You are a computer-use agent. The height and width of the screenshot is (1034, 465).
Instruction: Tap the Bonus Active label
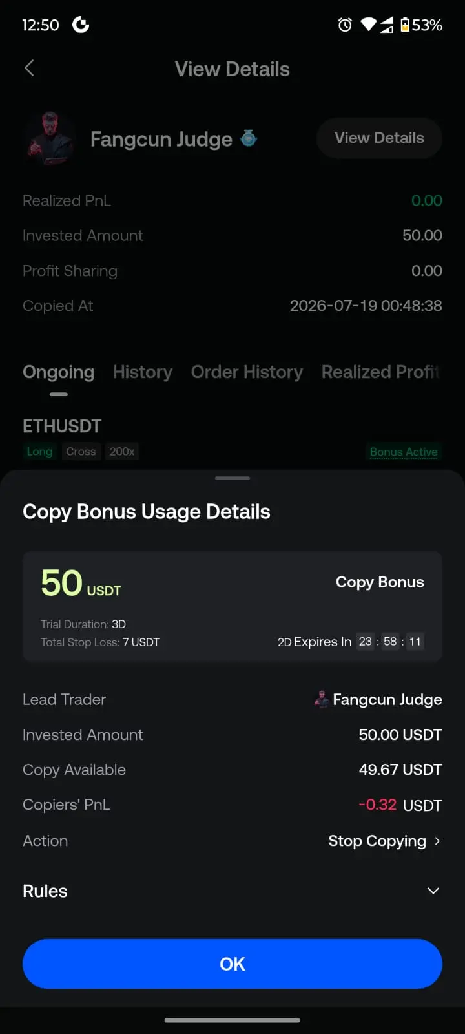tap(404, 452)
